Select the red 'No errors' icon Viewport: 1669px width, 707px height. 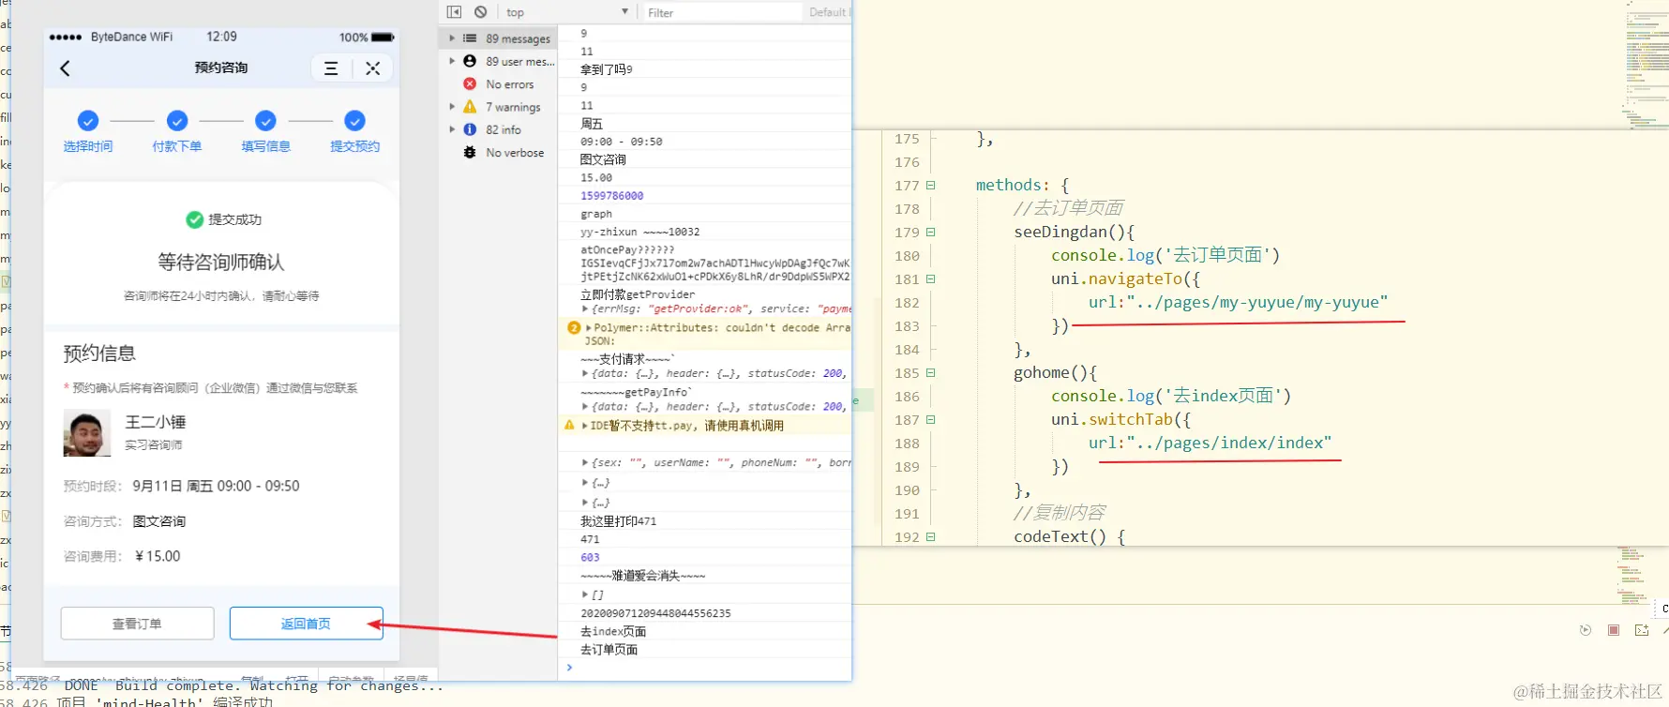(x=470, y=83)
